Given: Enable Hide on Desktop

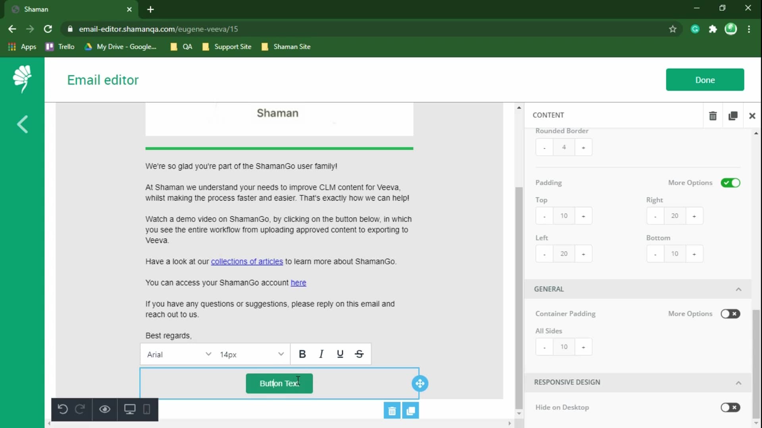Looking at the screenshot, I should pyautogui.click(x=730, y=407).
